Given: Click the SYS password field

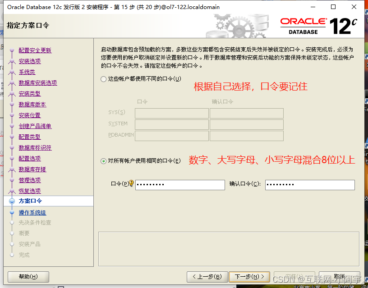Looking at the screenshot, I should [x=171, y=113].
